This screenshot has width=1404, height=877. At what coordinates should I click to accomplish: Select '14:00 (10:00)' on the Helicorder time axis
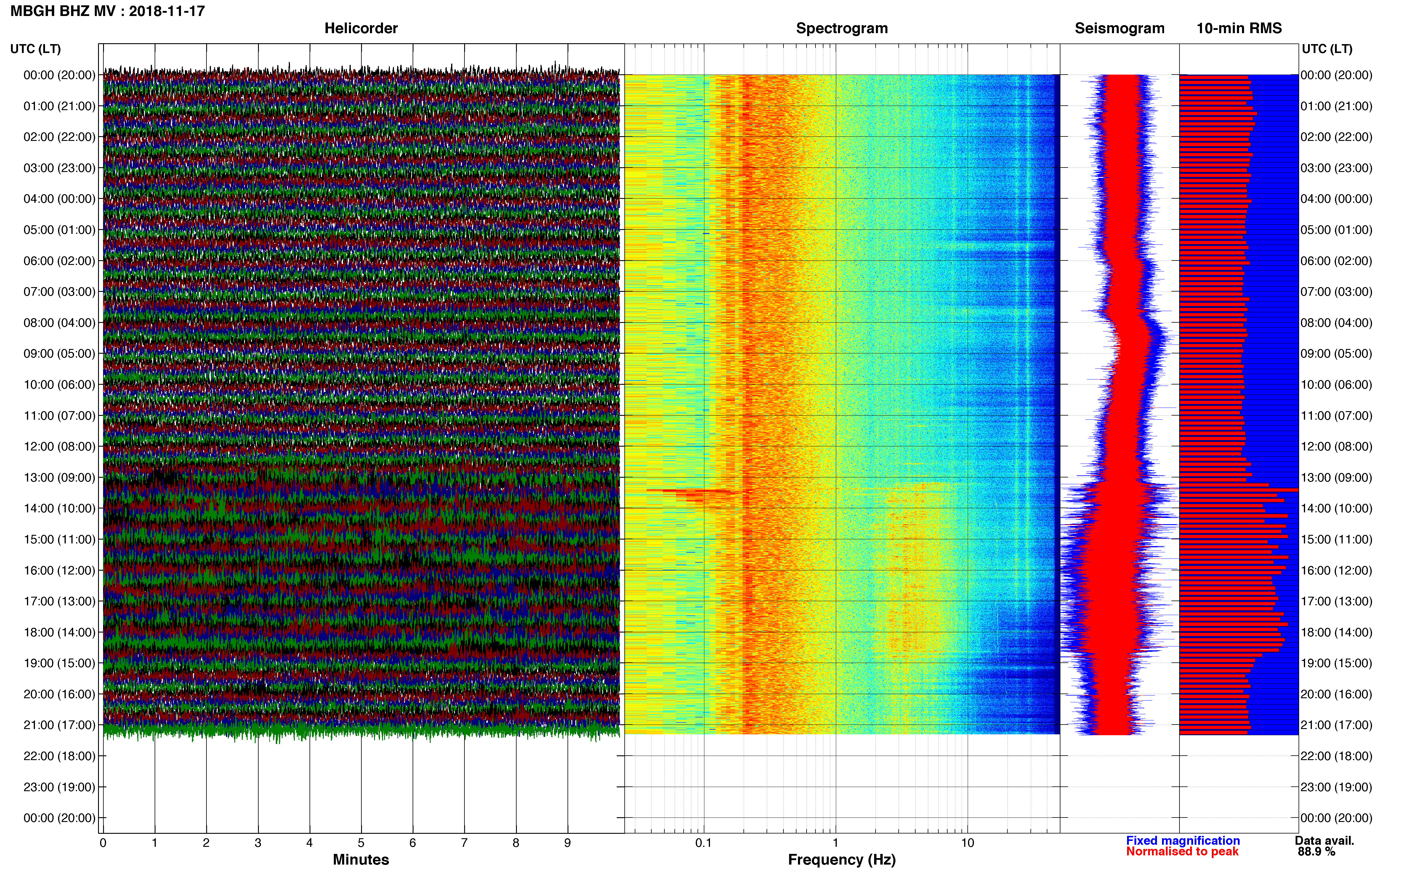click(x=59, y=509)
